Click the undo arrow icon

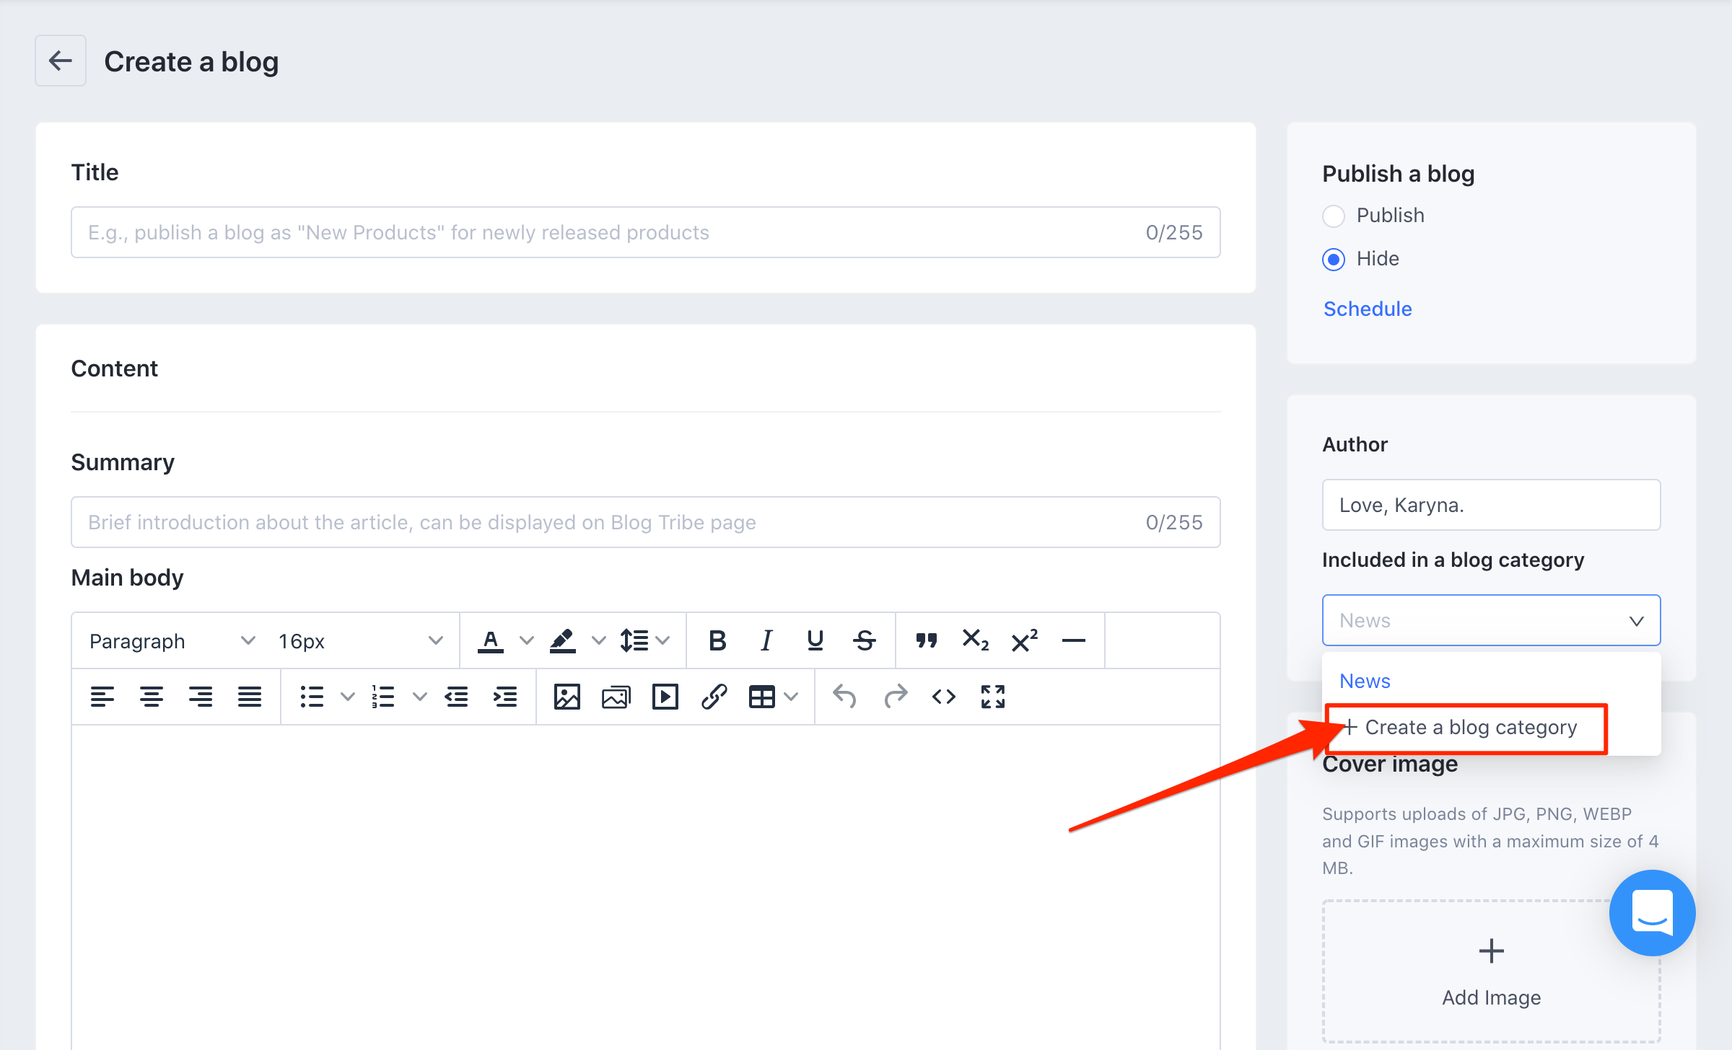(844, 697)
